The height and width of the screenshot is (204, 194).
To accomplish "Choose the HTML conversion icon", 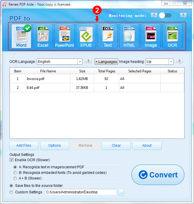I will 129,36.
